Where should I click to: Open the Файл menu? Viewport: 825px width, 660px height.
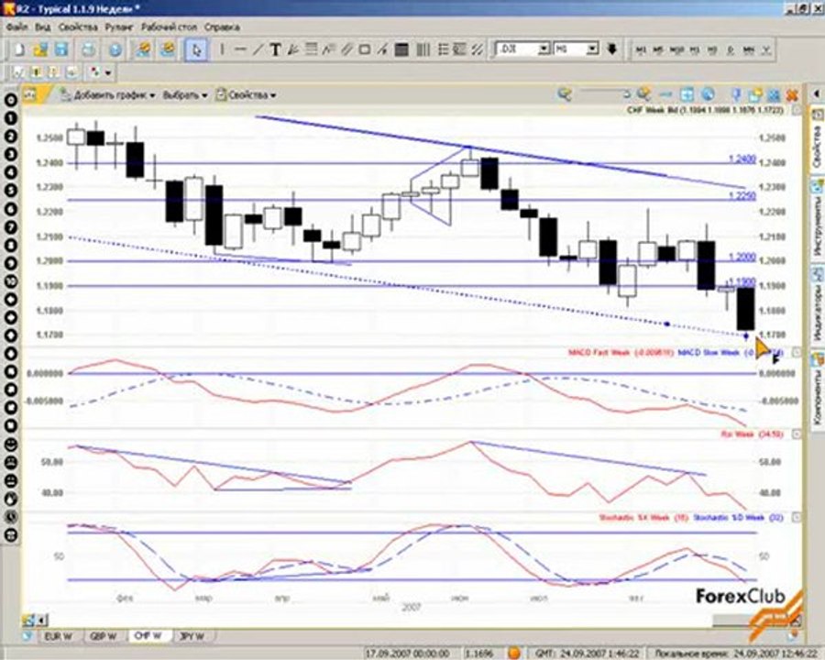point(17,27)
